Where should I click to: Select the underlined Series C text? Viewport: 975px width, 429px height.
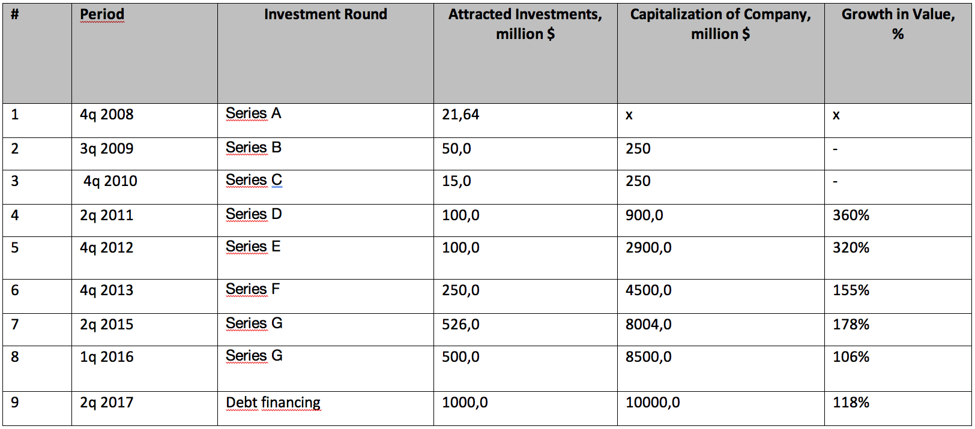pyautogui.click(x=254, y=180)
